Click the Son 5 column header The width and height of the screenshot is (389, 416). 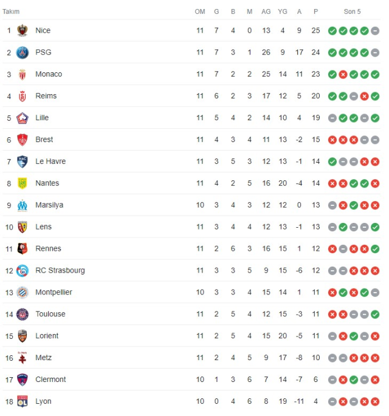(352, 12)
